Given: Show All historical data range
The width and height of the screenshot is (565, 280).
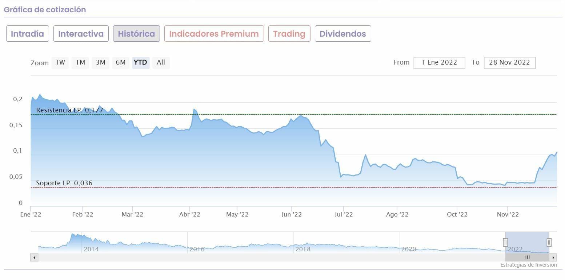Looking at the screenshot, I should pos(161,62).
